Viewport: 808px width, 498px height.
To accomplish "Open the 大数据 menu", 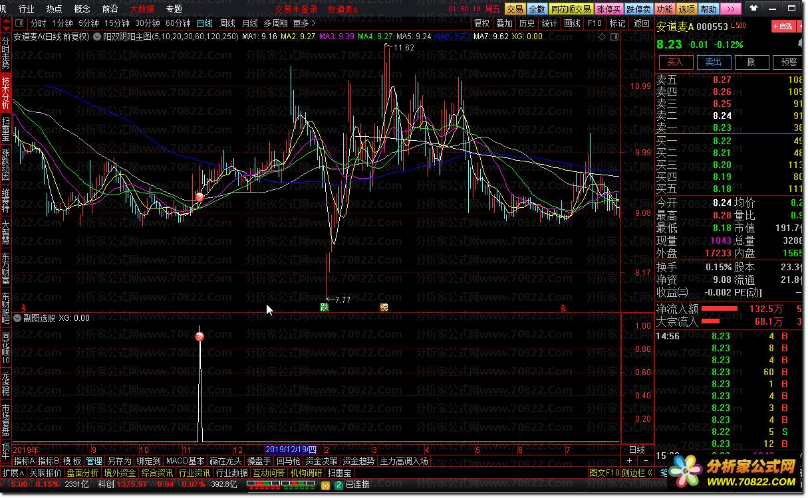I will (x=142, y=9).
